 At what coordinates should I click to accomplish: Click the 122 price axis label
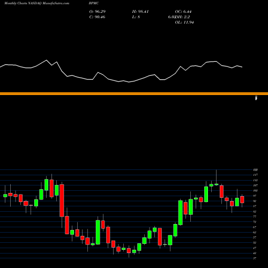pos(255,170)
